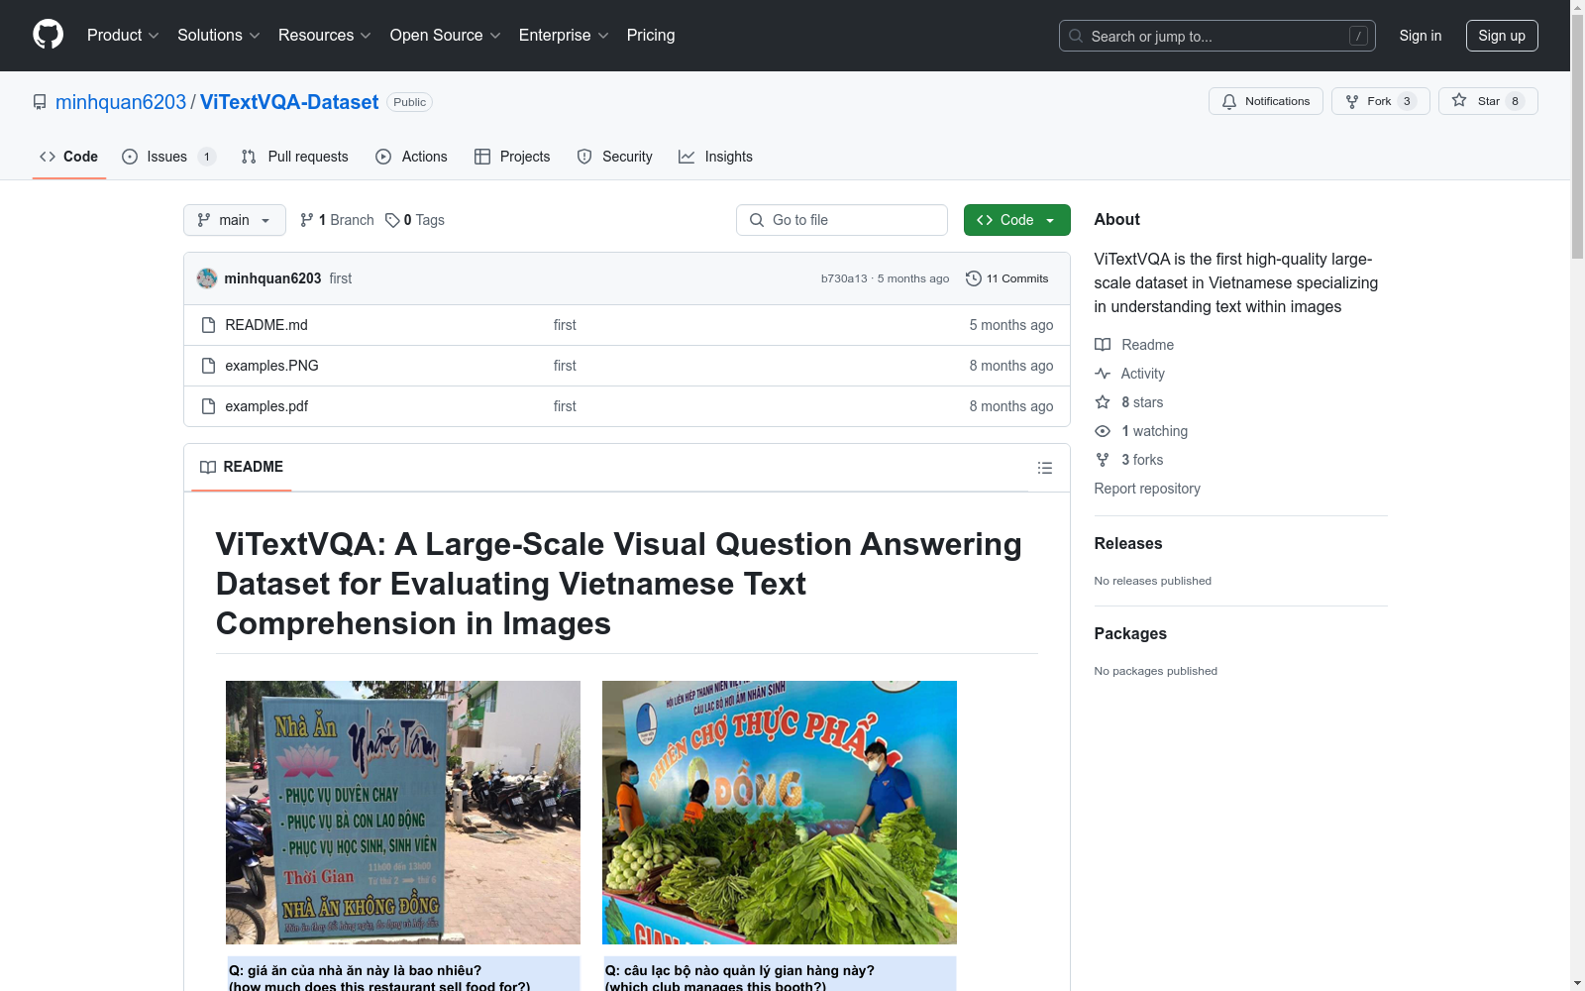Click the minhquan6203 commit author avatar

[207, 278]
